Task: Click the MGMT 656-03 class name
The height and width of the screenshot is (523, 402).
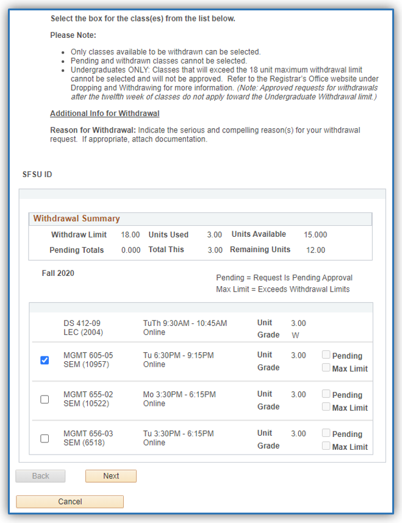Action: 88,434
